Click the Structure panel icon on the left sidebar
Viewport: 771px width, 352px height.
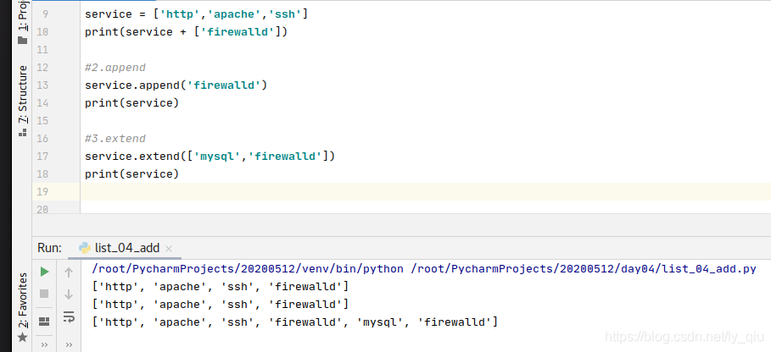(x=23, y=132)
